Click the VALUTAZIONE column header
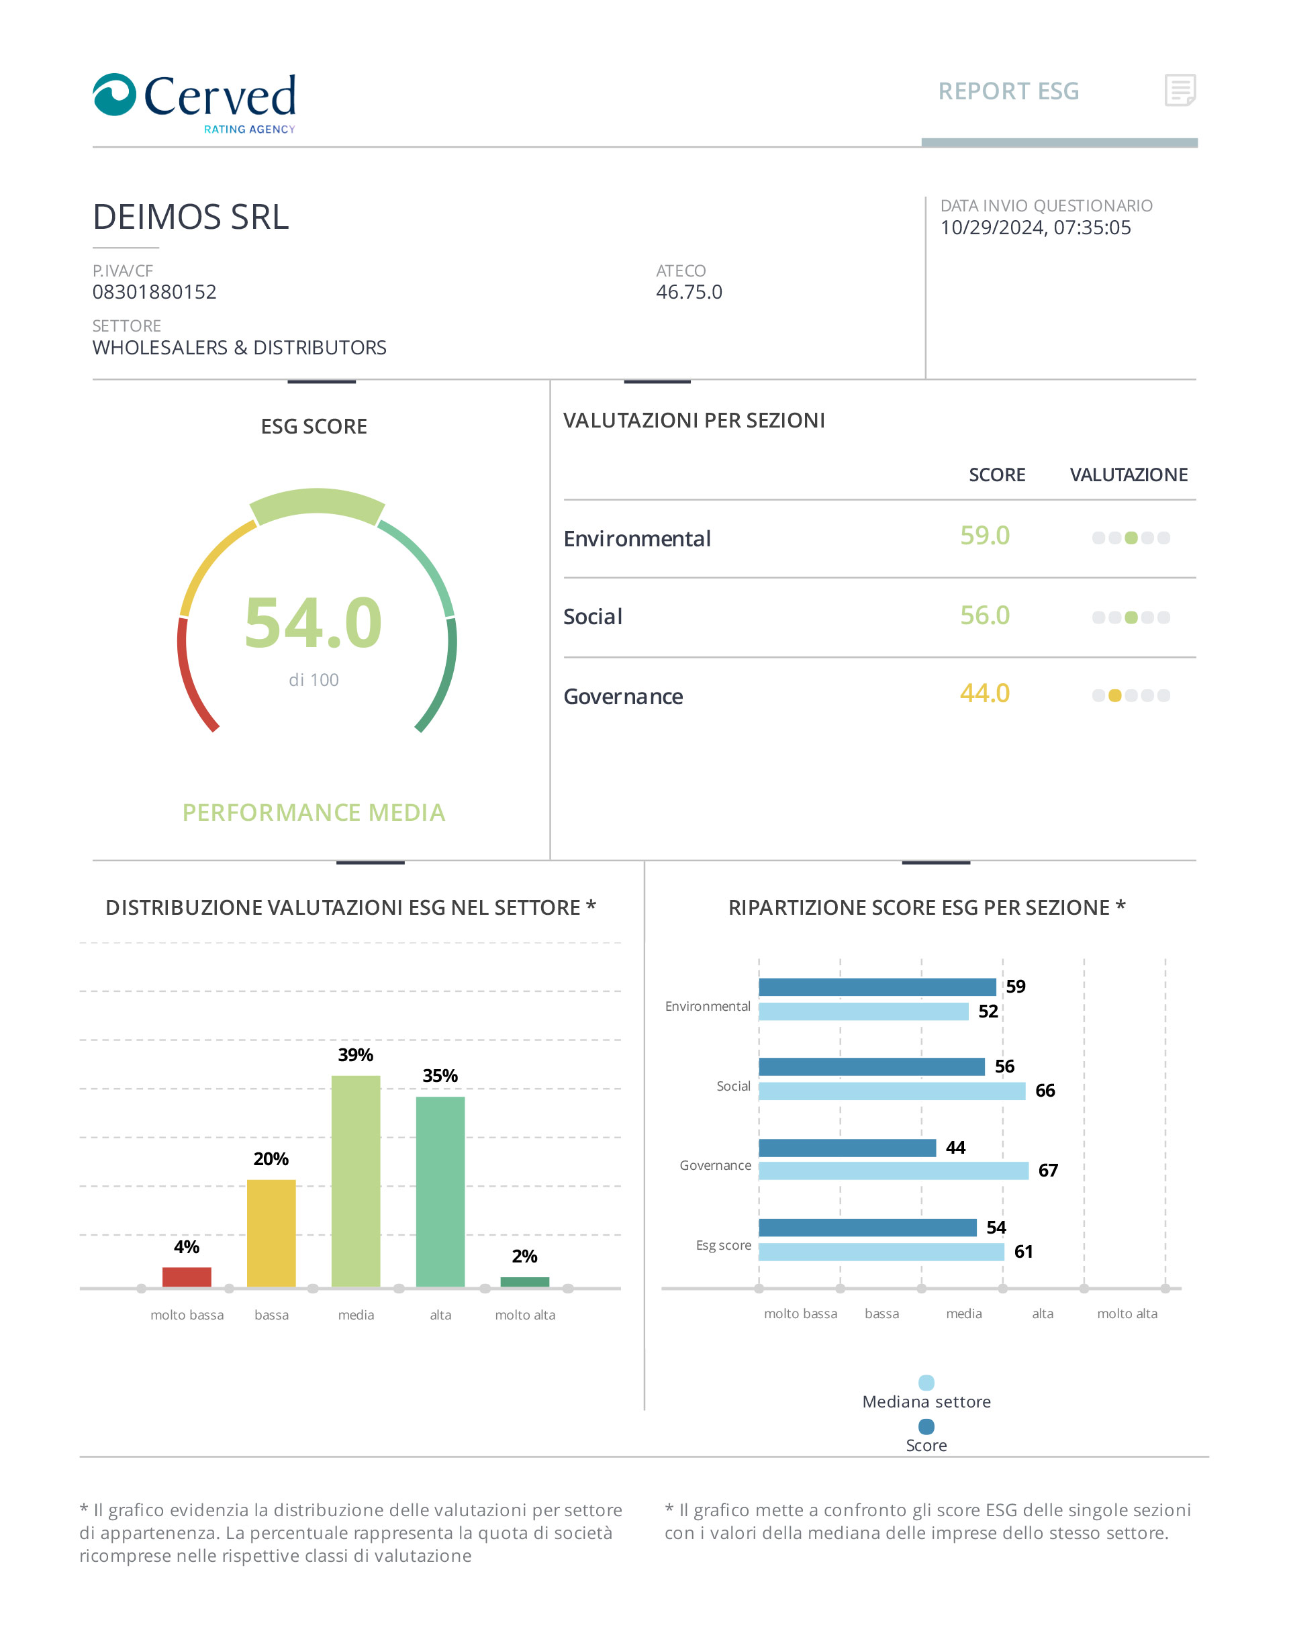Screen dimensions: 1289x1639 1129,475
